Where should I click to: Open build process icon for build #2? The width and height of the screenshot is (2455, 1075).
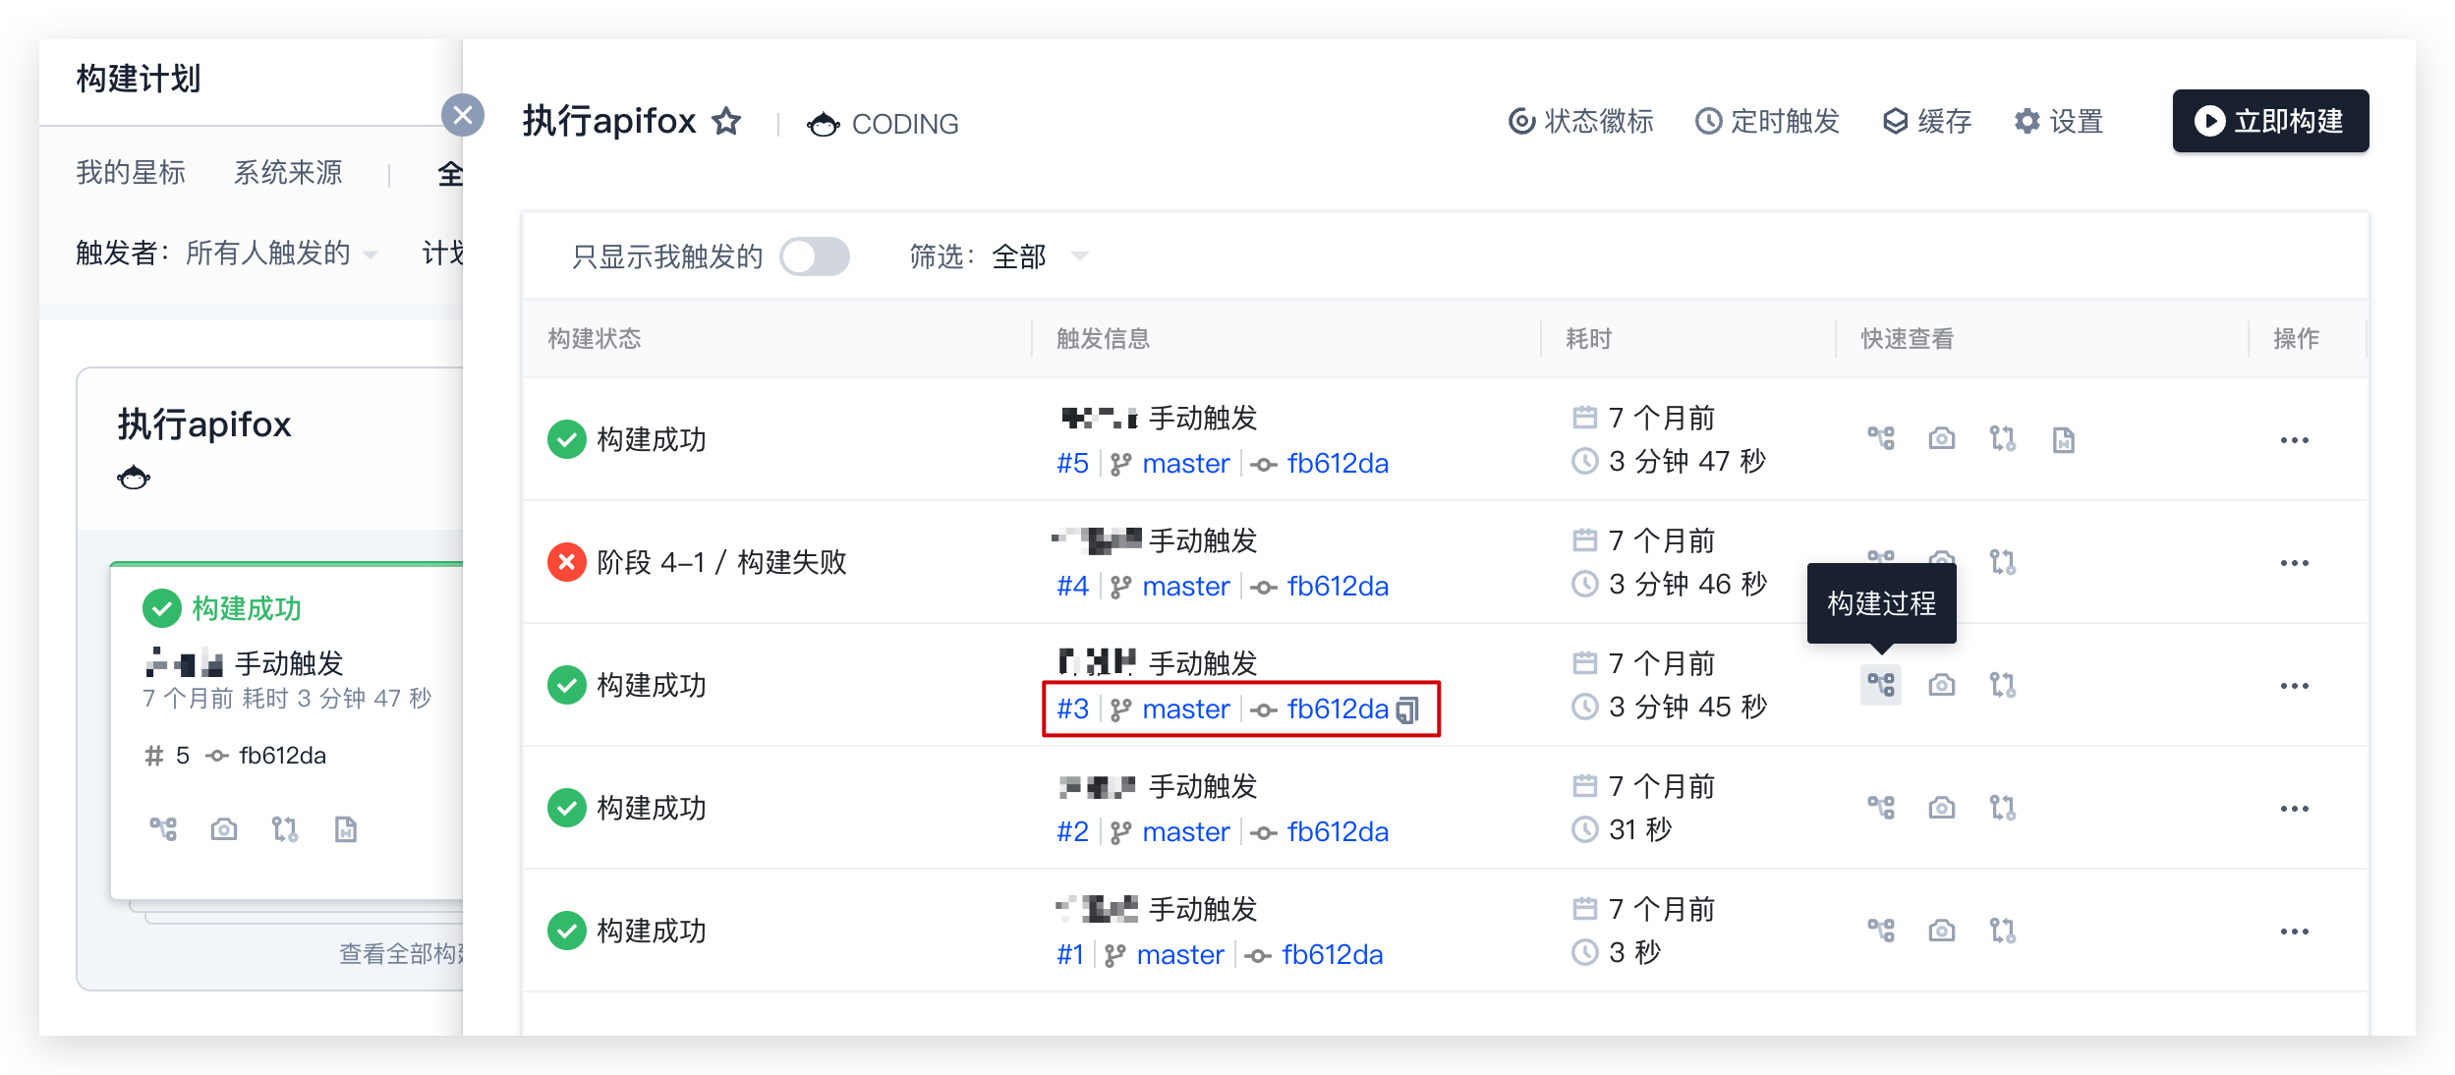pyautogui.click(x=1881, y=808)
